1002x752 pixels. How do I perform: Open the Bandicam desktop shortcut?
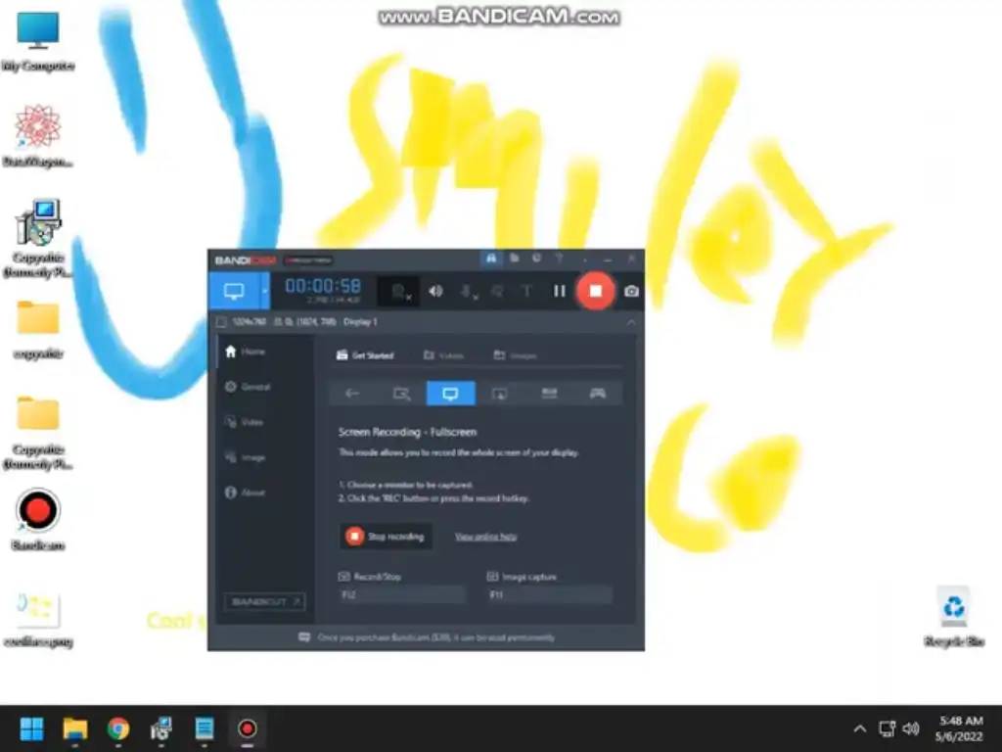[x=38, y=519]
